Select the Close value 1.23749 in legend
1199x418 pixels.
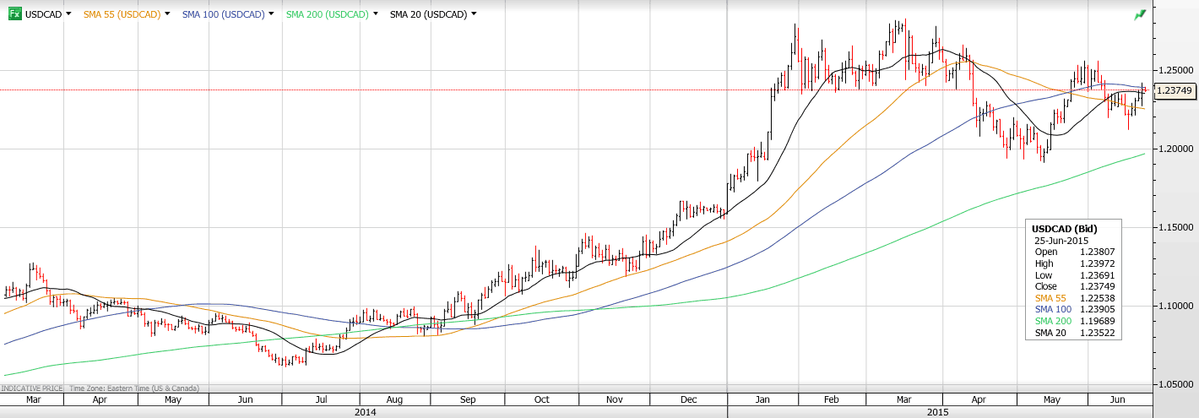(x=1096, y=286)
